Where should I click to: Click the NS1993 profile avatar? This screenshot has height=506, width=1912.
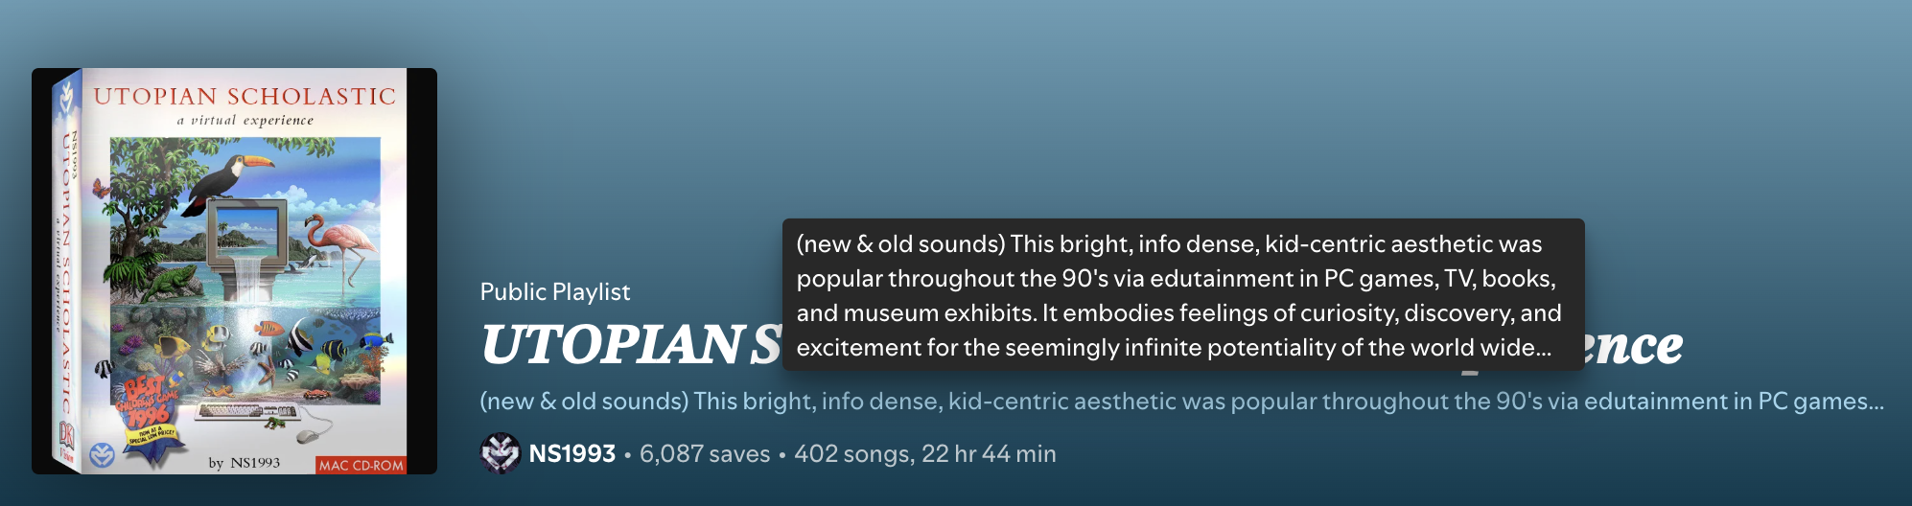(500, 453)
